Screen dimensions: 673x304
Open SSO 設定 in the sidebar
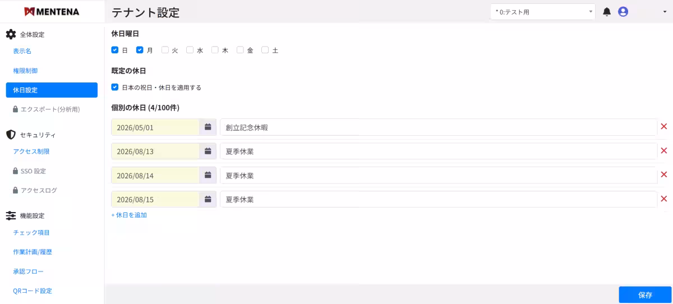34,171
